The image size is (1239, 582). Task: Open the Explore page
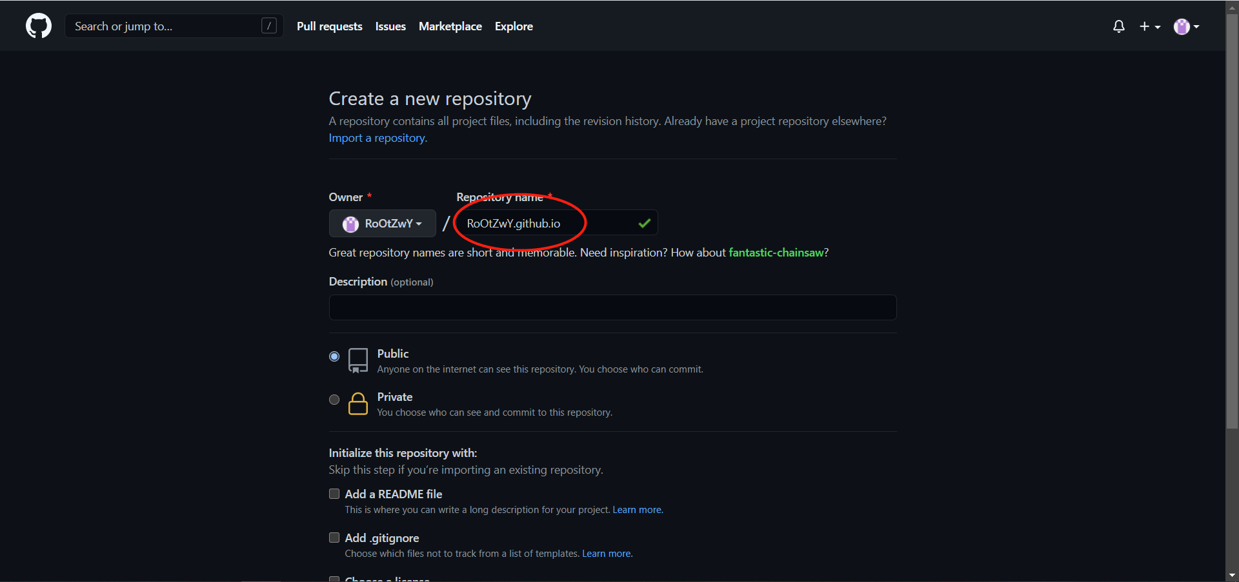[x=514, y=26]
